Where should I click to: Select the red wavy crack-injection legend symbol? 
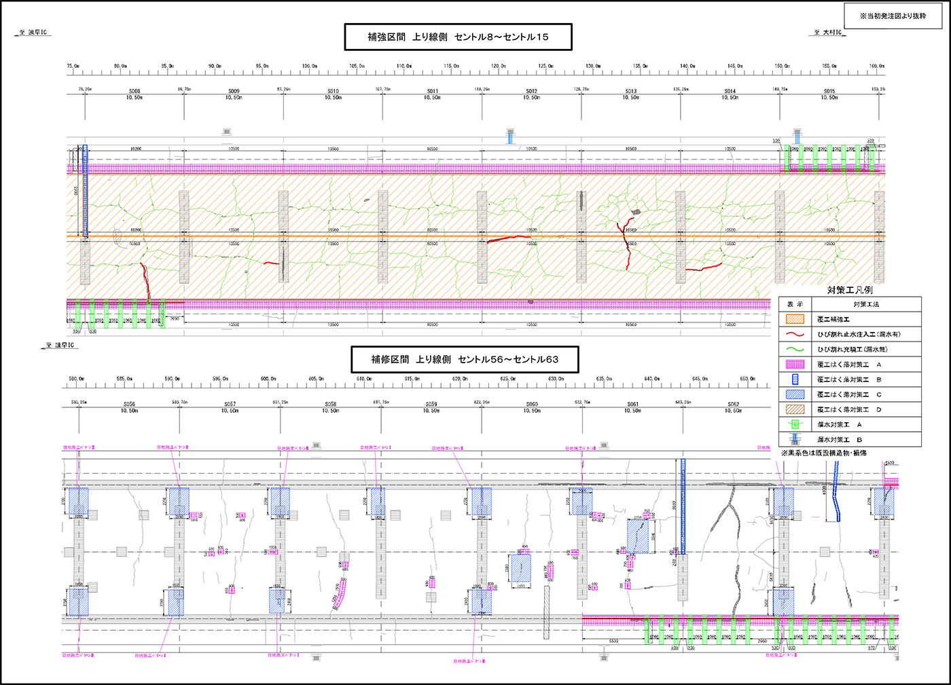tap(795, 334)
